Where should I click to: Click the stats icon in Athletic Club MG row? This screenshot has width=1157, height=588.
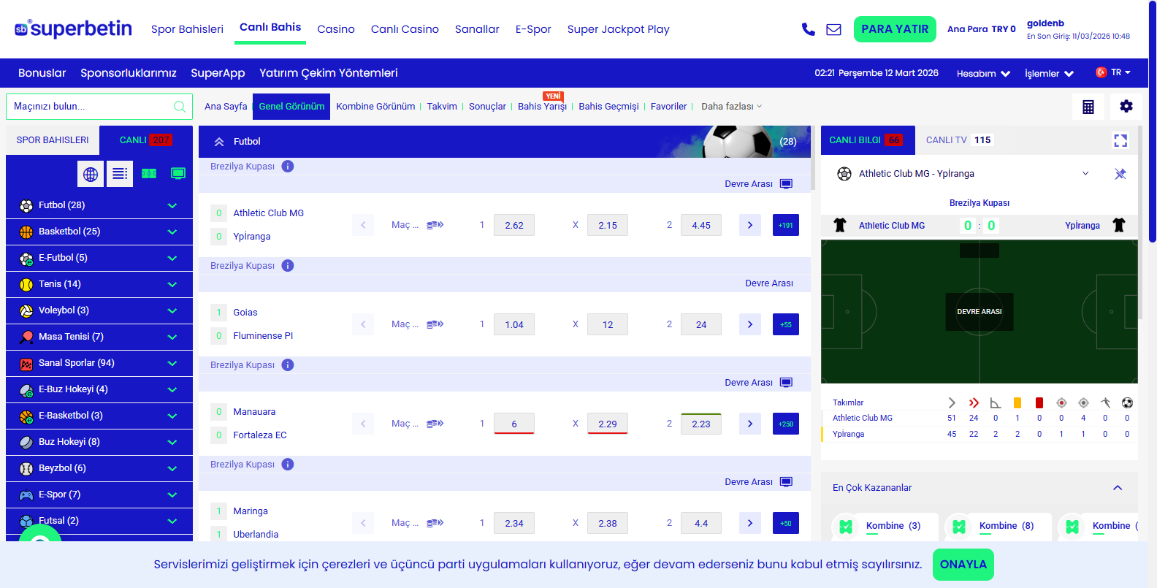click(435, 225)
